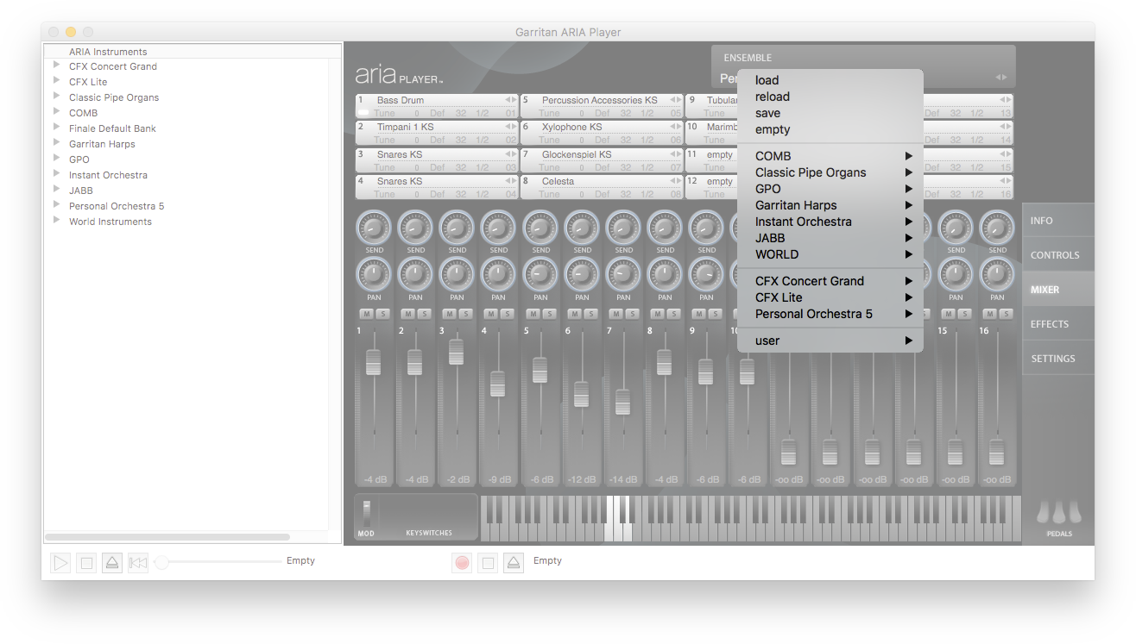
Task: Click the left panel horizontal scrollbar
Action: pos(167,537)
